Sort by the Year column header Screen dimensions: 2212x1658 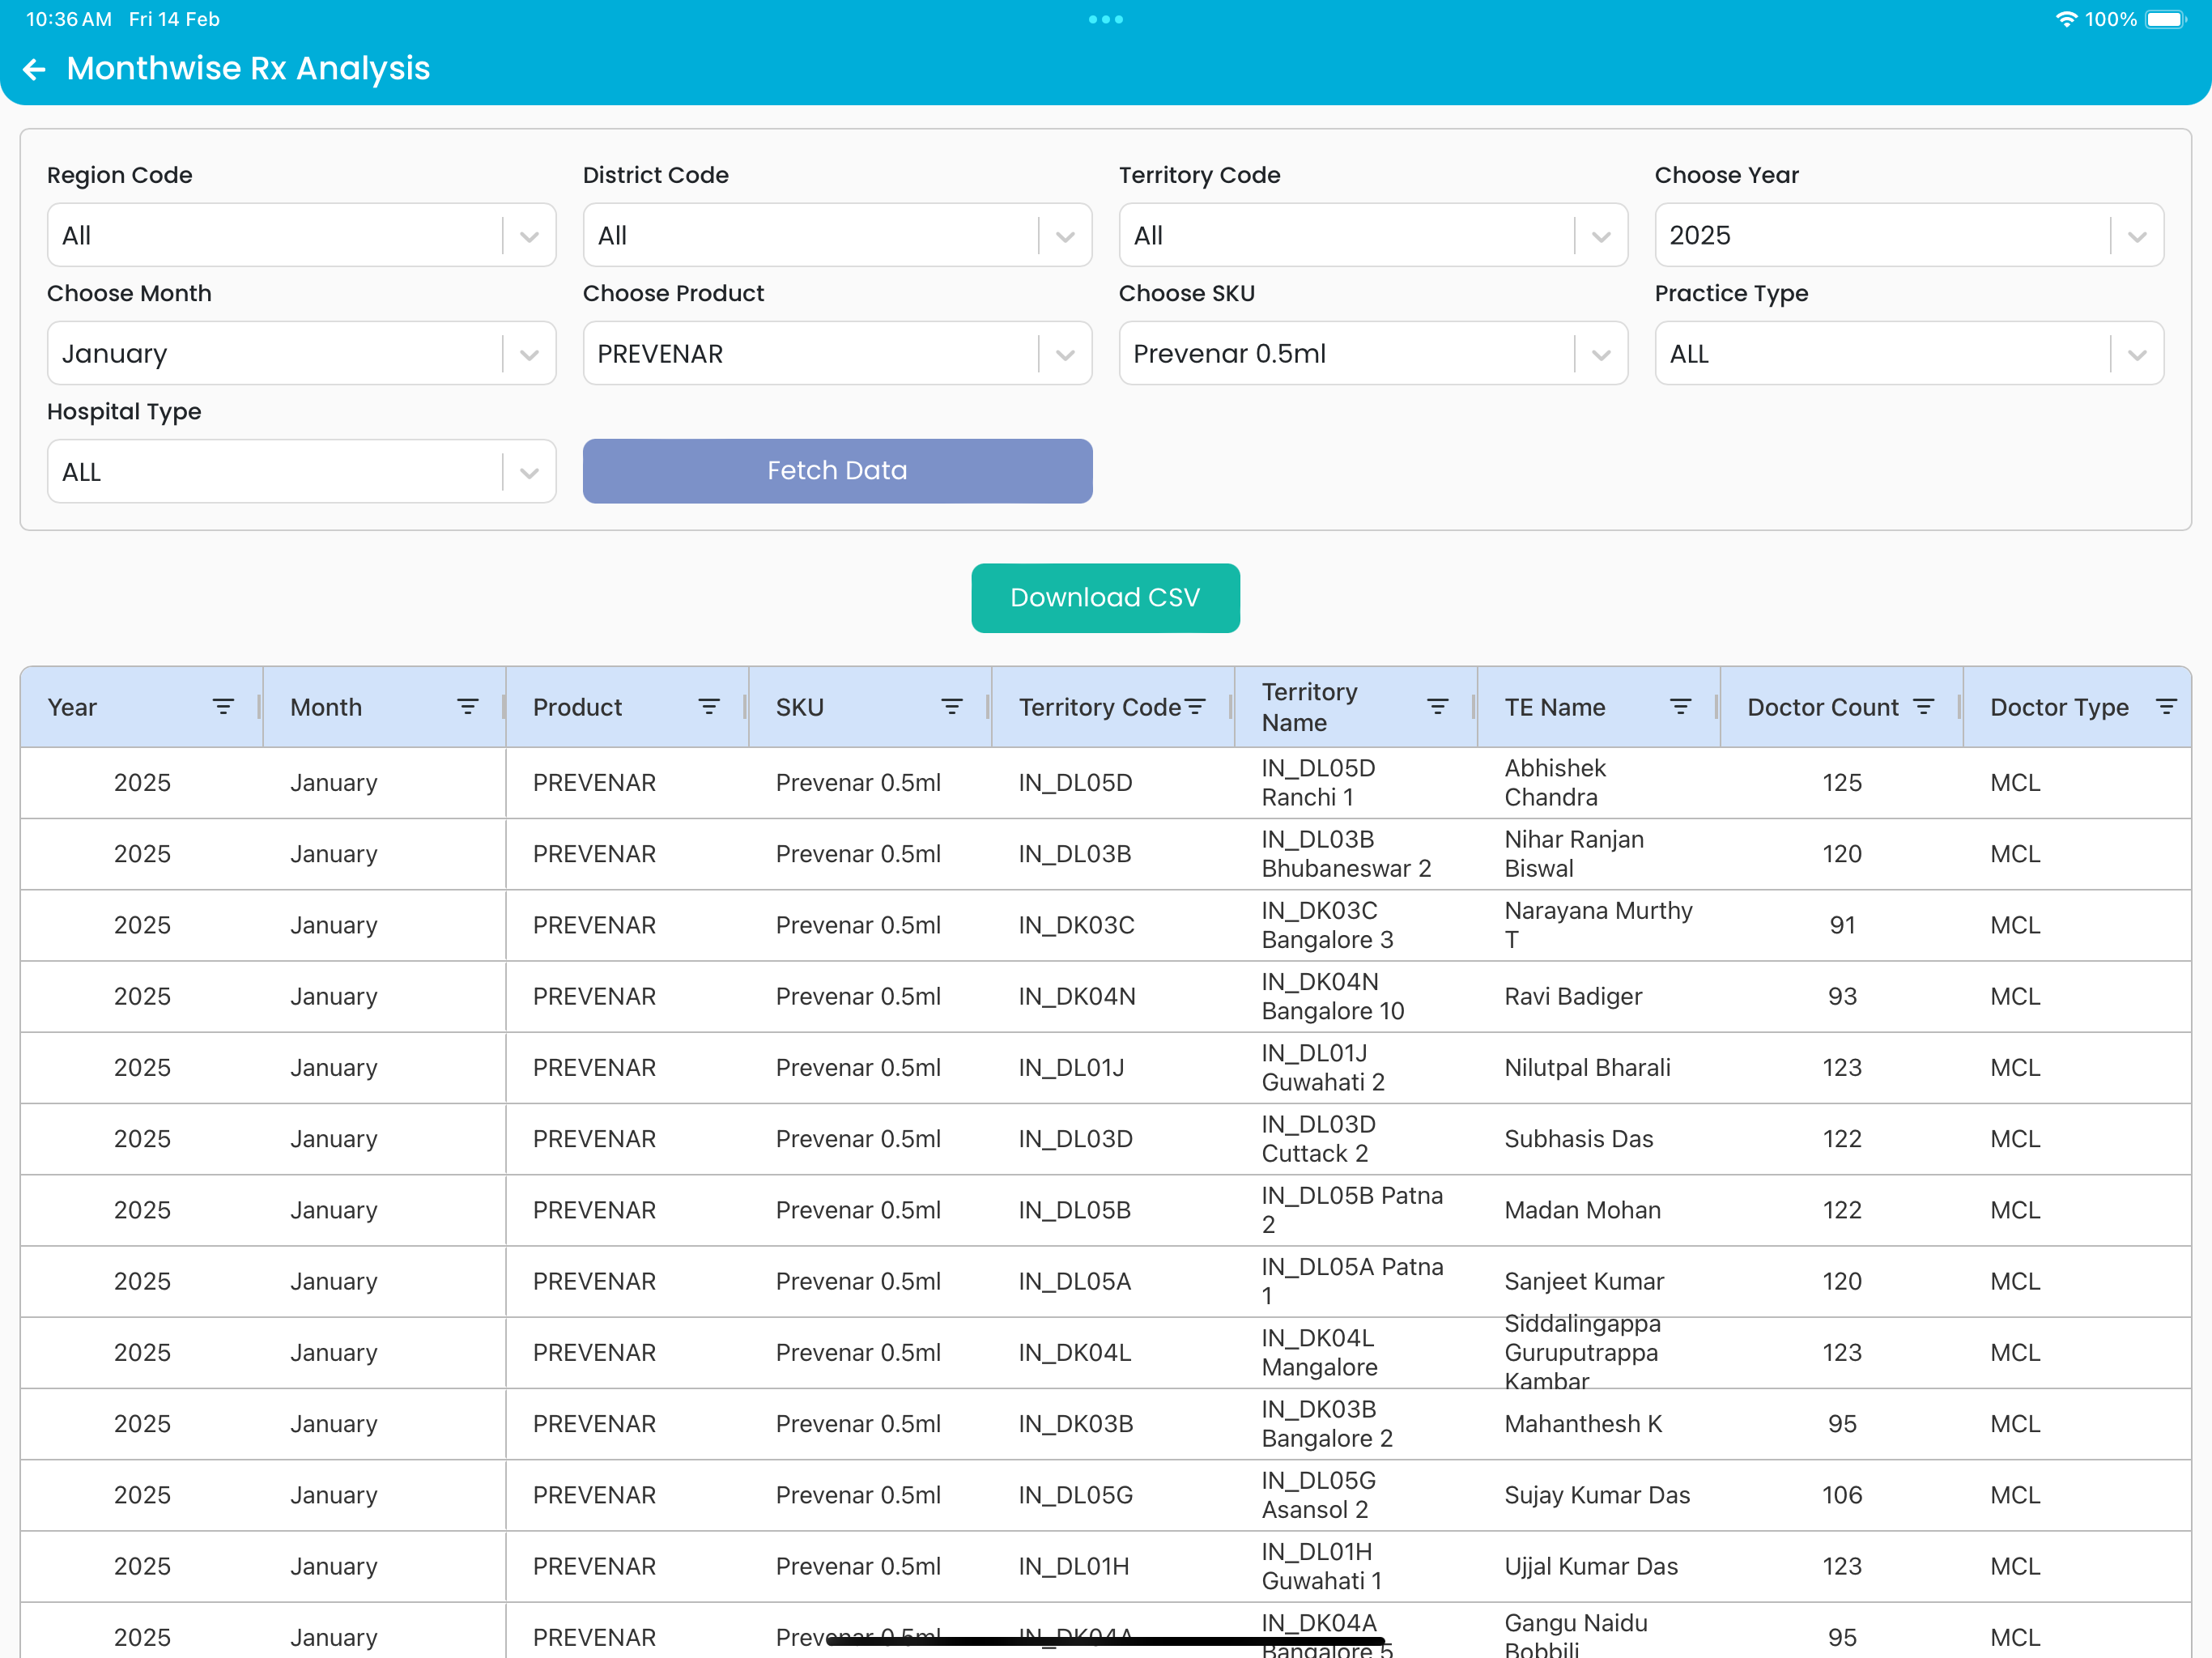coord(72,707)
